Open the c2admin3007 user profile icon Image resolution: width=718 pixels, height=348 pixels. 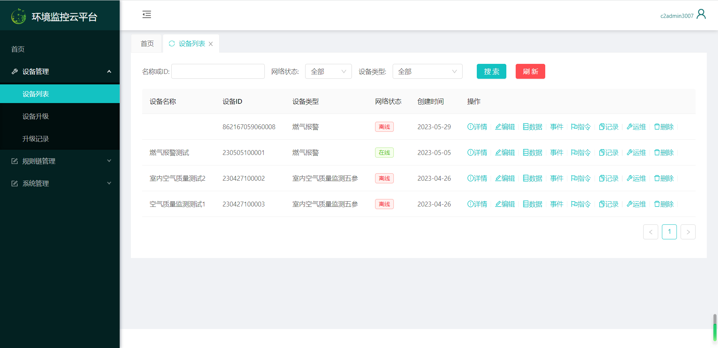[x=701, y=14]
